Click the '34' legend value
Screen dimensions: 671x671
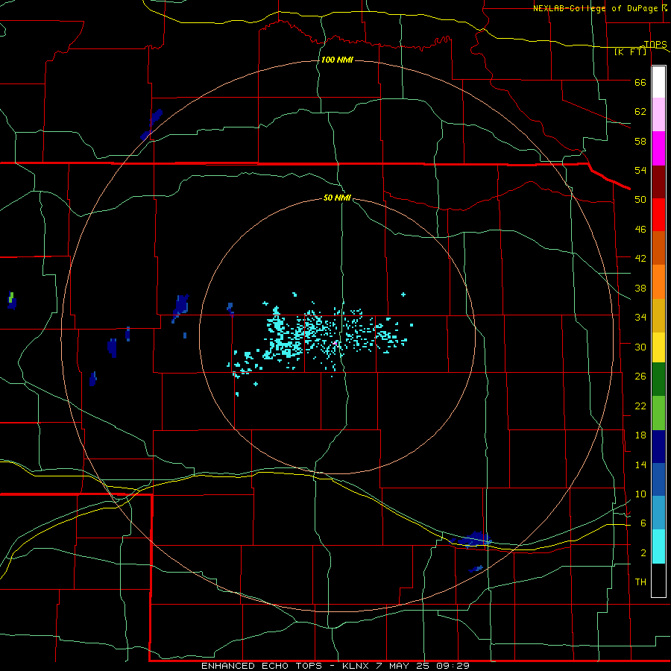click(x=640, y=318)
